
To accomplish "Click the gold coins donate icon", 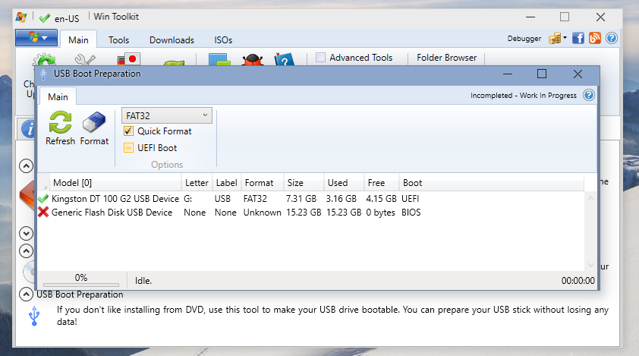I will click(x=556, y=39).
